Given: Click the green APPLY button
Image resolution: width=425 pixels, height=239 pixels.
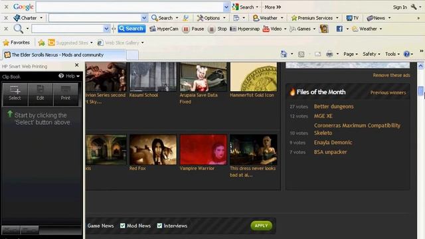Looking at the screenshot, I should click(261, 226).
